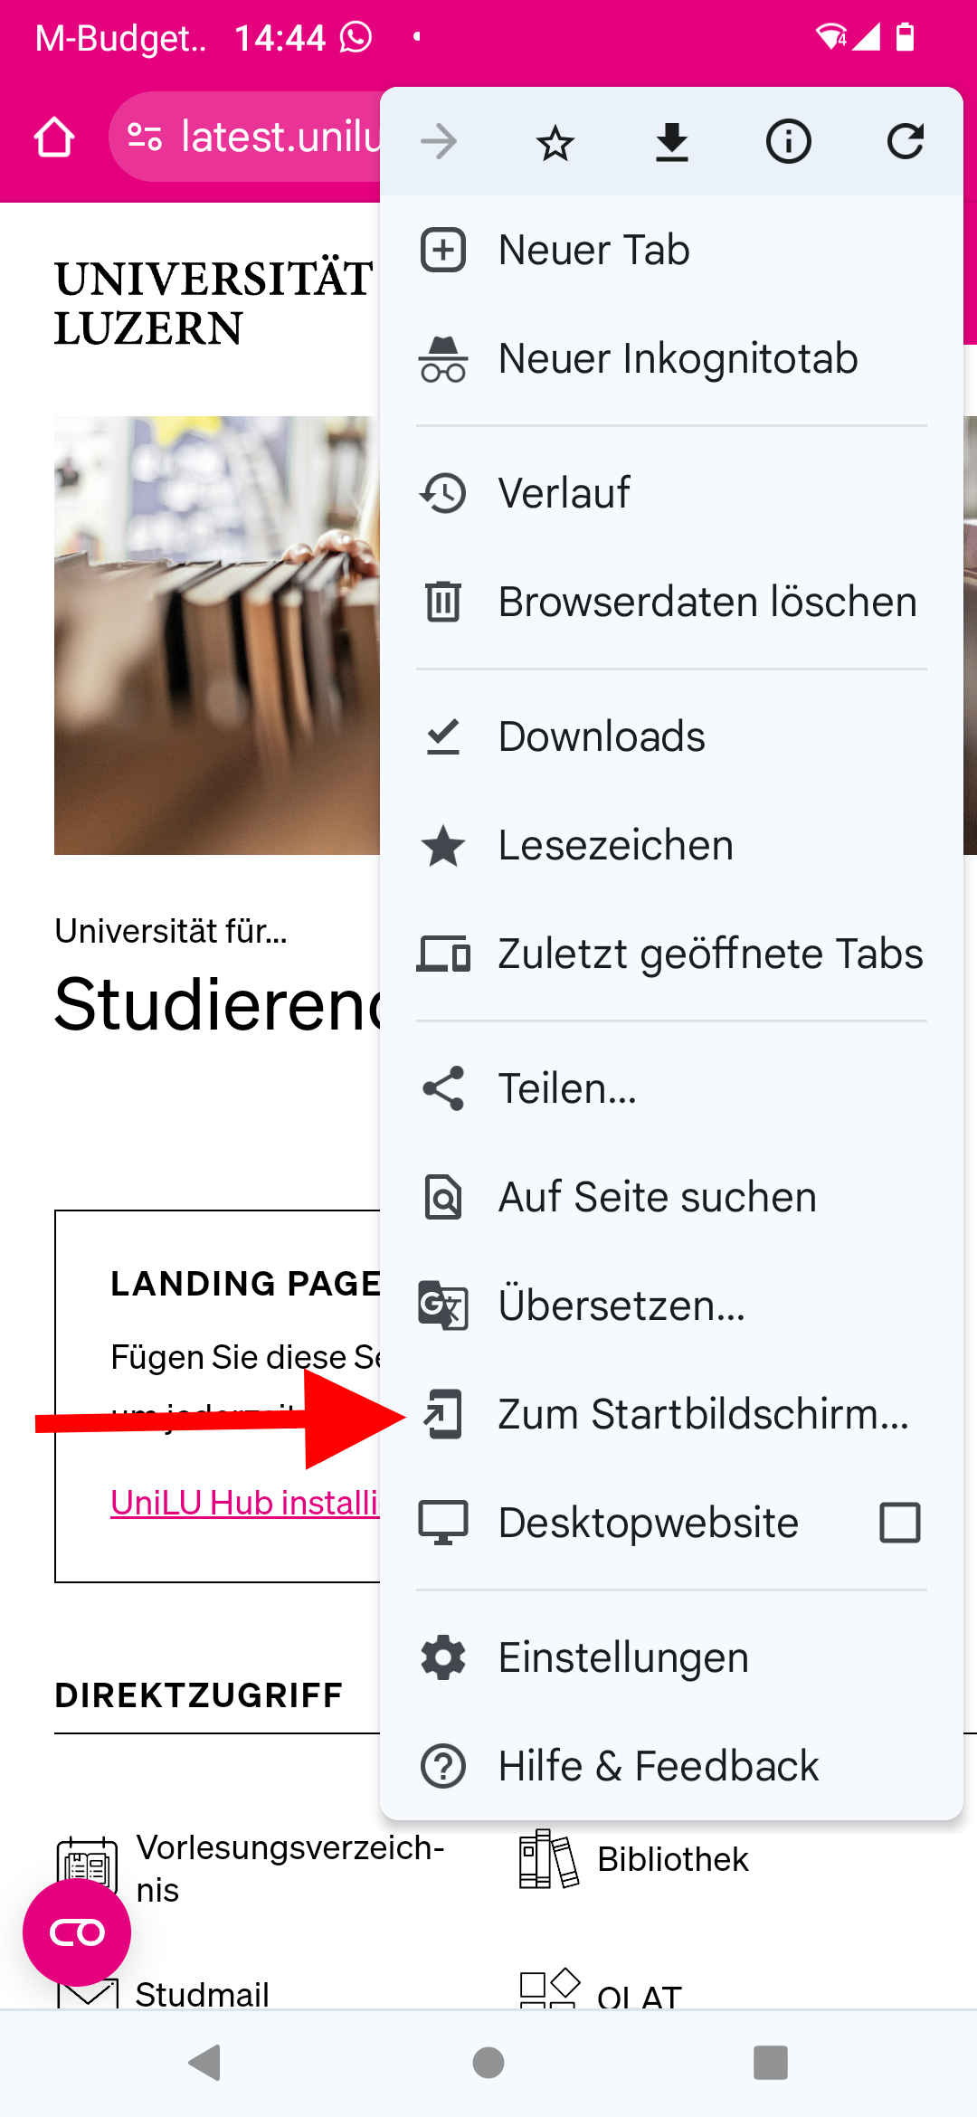
Task: Tap the Android back navigation button
Action: (x=205, y=2063)
